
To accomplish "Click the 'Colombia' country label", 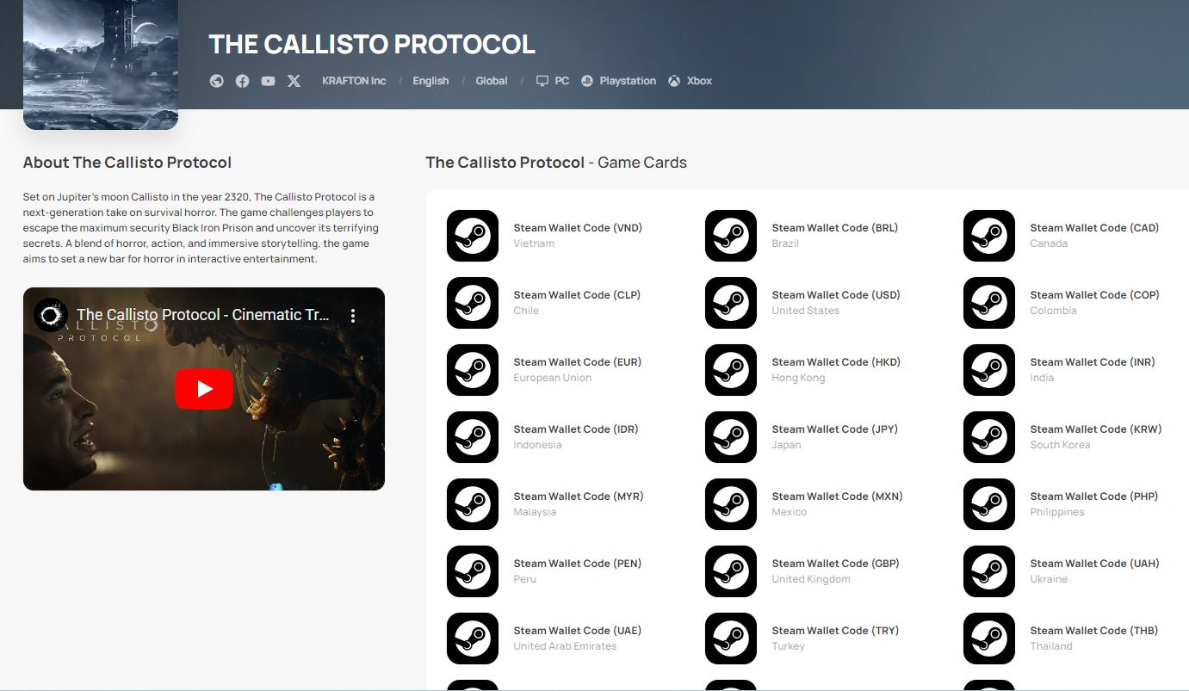I will tap(1053, 311).
